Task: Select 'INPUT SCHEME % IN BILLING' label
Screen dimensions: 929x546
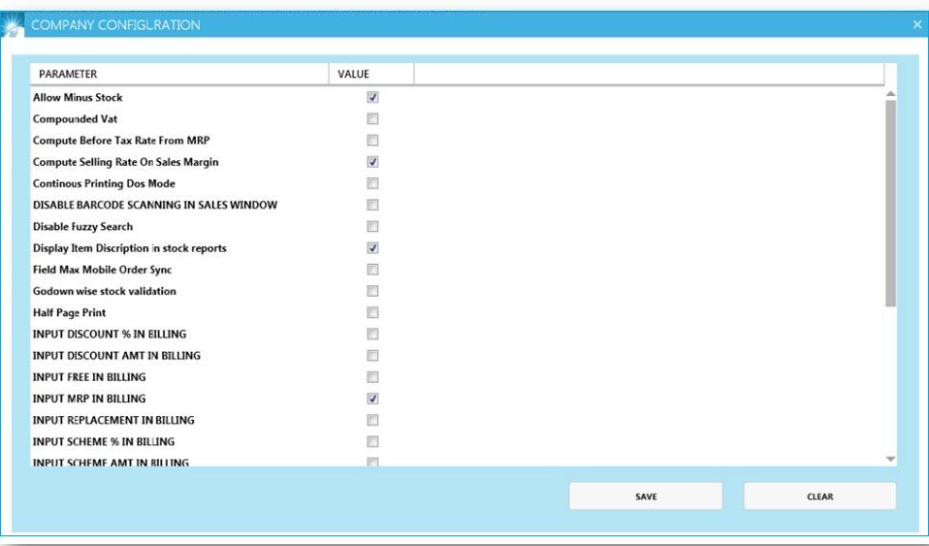Action: tap(104, 441)
